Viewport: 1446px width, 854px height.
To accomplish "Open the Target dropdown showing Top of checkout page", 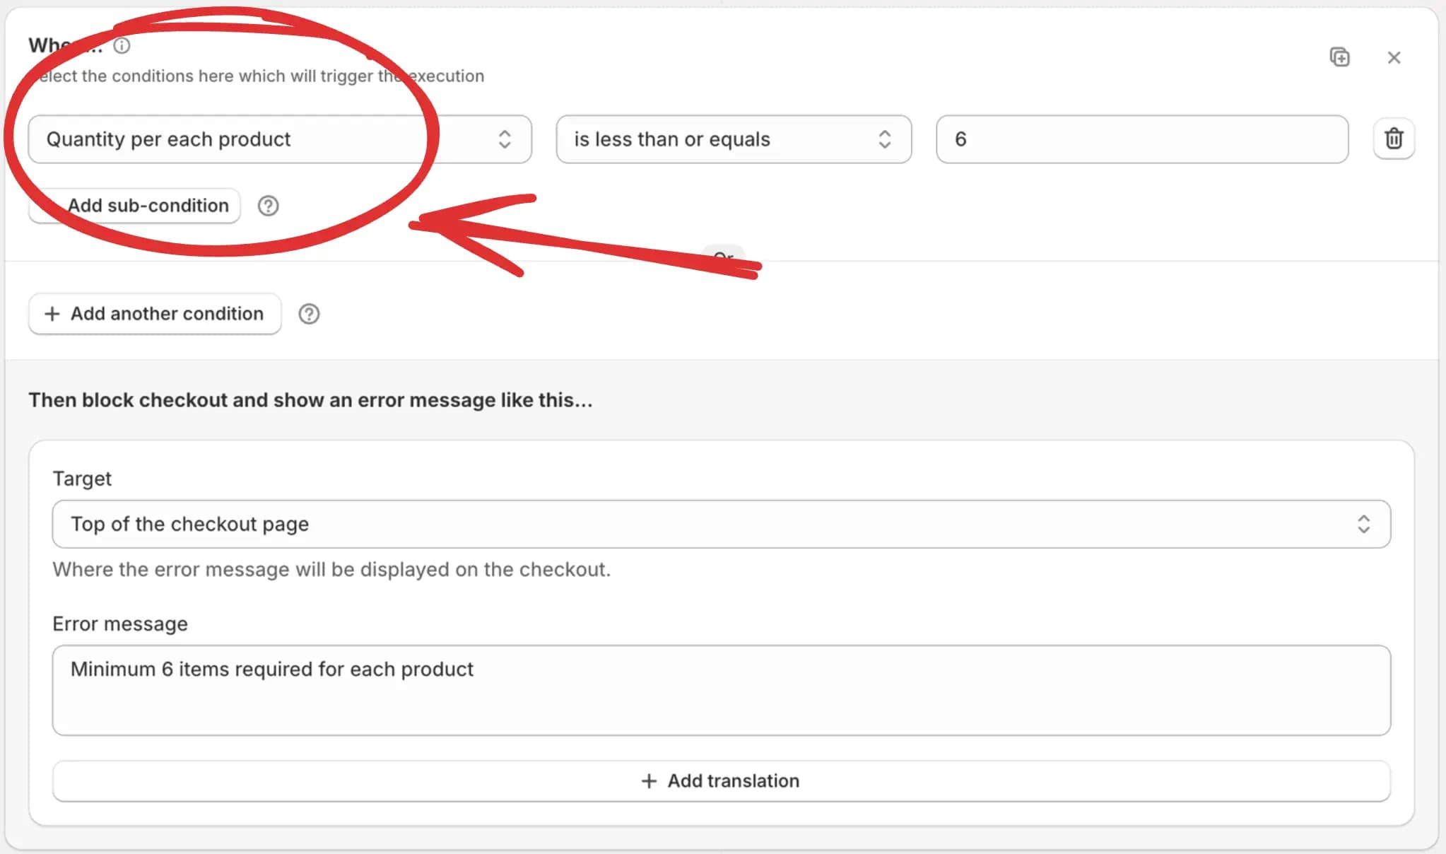I will [719, 524].
